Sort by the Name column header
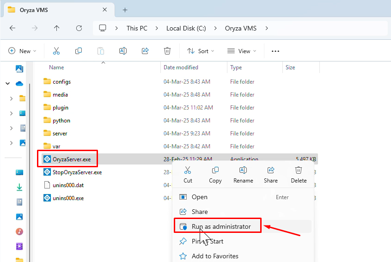 (x=56, y=67)
